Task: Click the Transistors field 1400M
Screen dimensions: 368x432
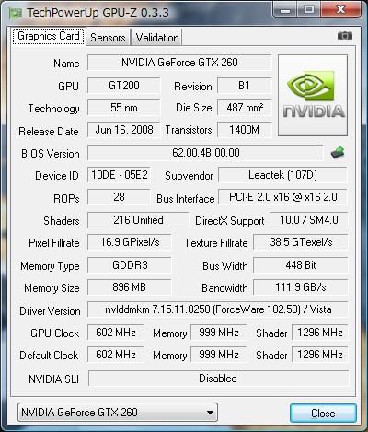Action: tap(245, 130)
